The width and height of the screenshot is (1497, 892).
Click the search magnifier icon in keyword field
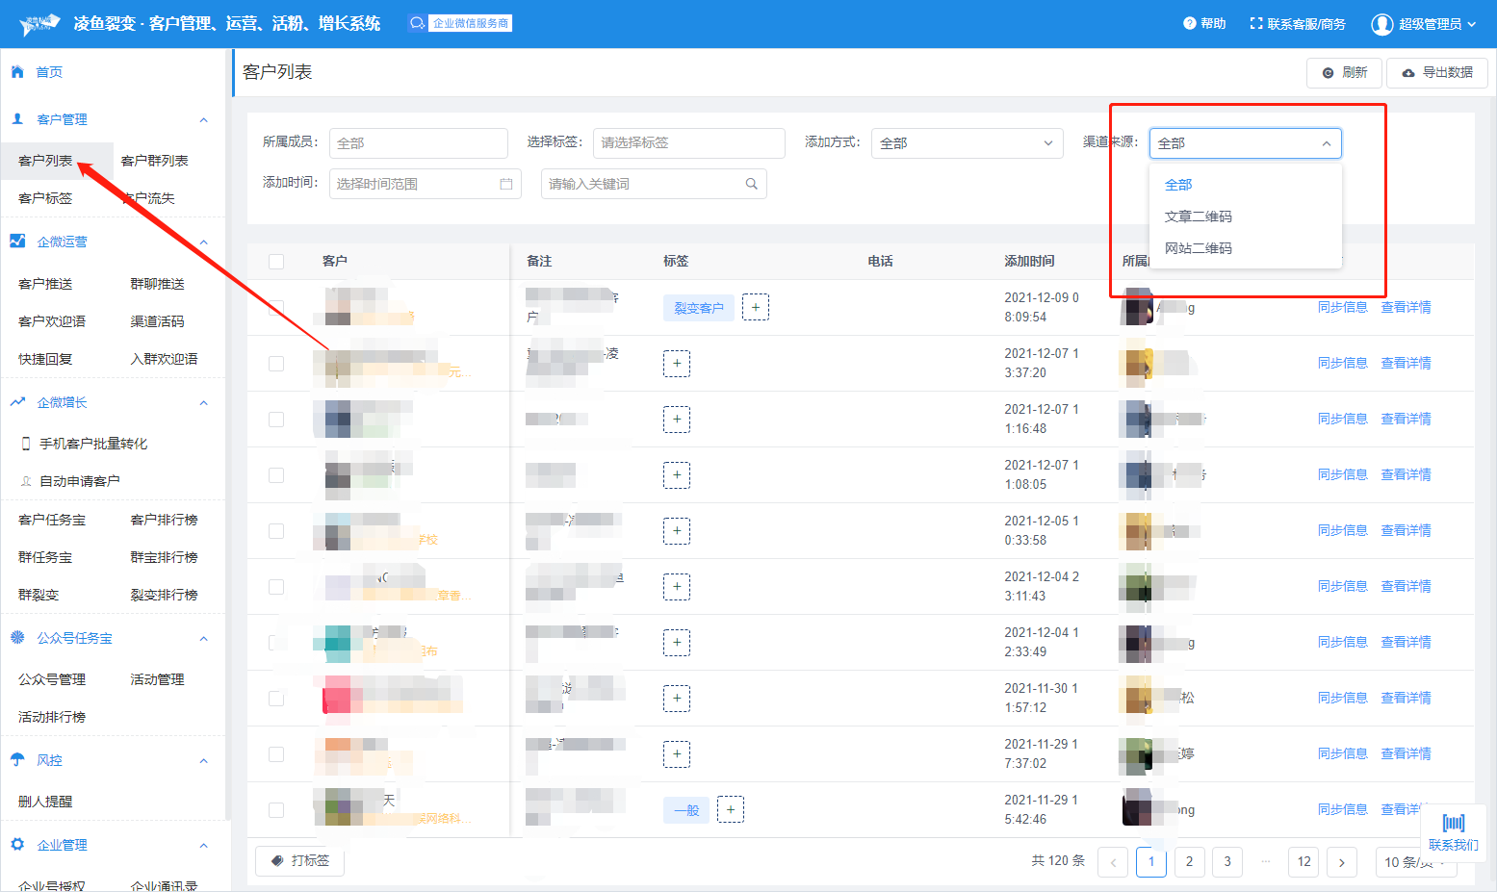click(x=752, y=184)
